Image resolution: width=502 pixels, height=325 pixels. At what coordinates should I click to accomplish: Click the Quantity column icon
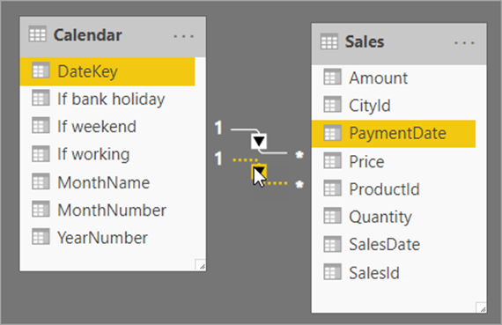tap(332, 216)
